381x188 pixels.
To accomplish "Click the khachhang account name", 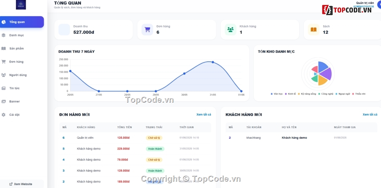I will pyautogui.click(x=253, y=138).
